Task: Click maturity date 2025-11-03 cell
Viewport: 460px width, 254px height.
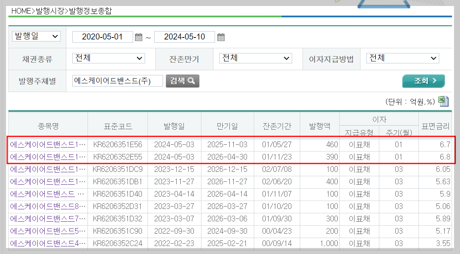Action: [x=227, y=145]
